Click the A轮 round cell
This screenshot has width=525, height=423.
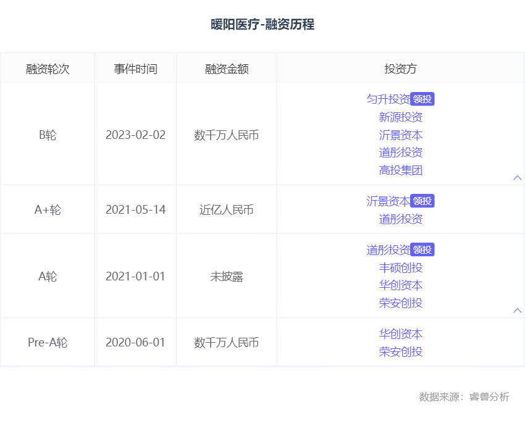[48, 277]
